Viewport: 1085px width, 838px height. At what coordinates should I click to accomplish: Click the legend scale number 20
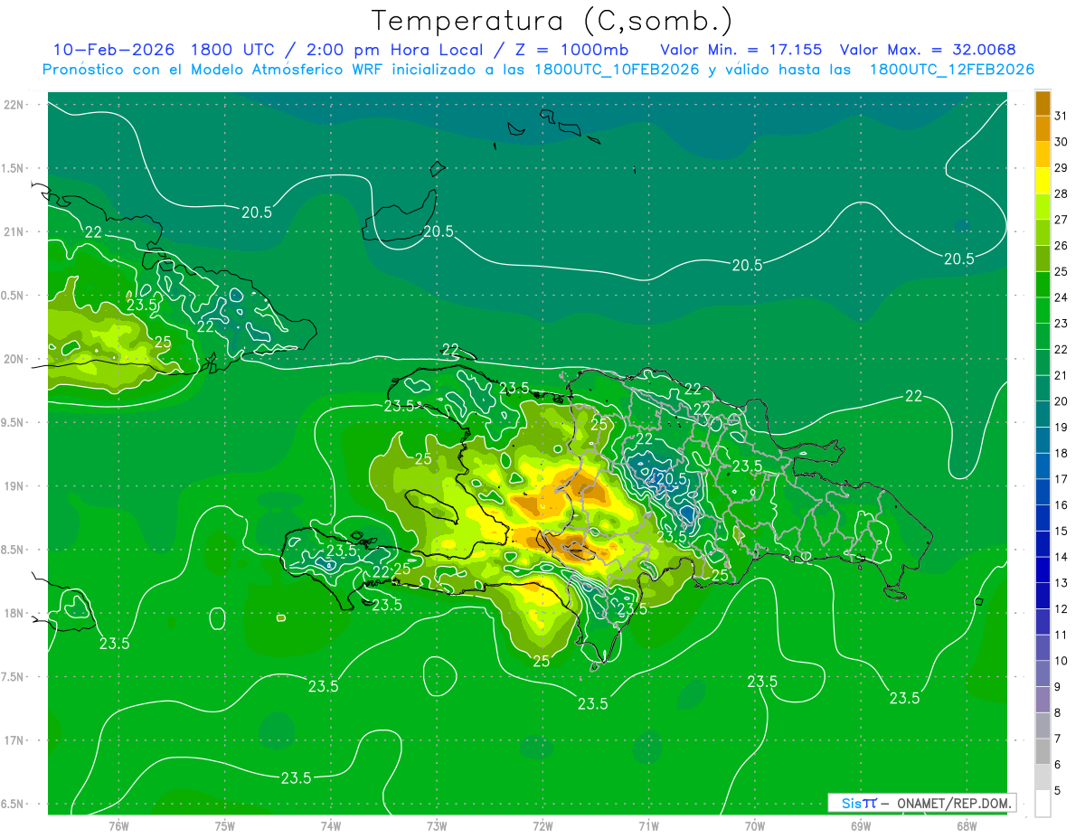click(x=1061, y=401)
